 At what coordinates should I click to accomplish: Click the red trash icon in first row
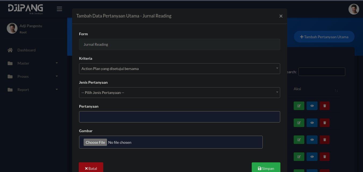click(325, 106)
